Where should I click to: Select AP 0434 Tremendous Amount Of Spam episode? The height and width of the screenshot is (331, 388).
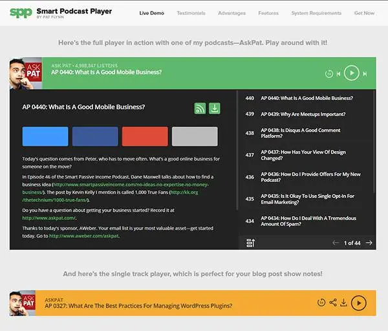(x=306, y=221)
